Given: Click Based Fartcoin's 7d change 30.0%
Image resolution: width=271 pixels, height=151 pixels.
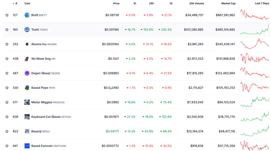Looking at the screenshot, I should 166,146.
